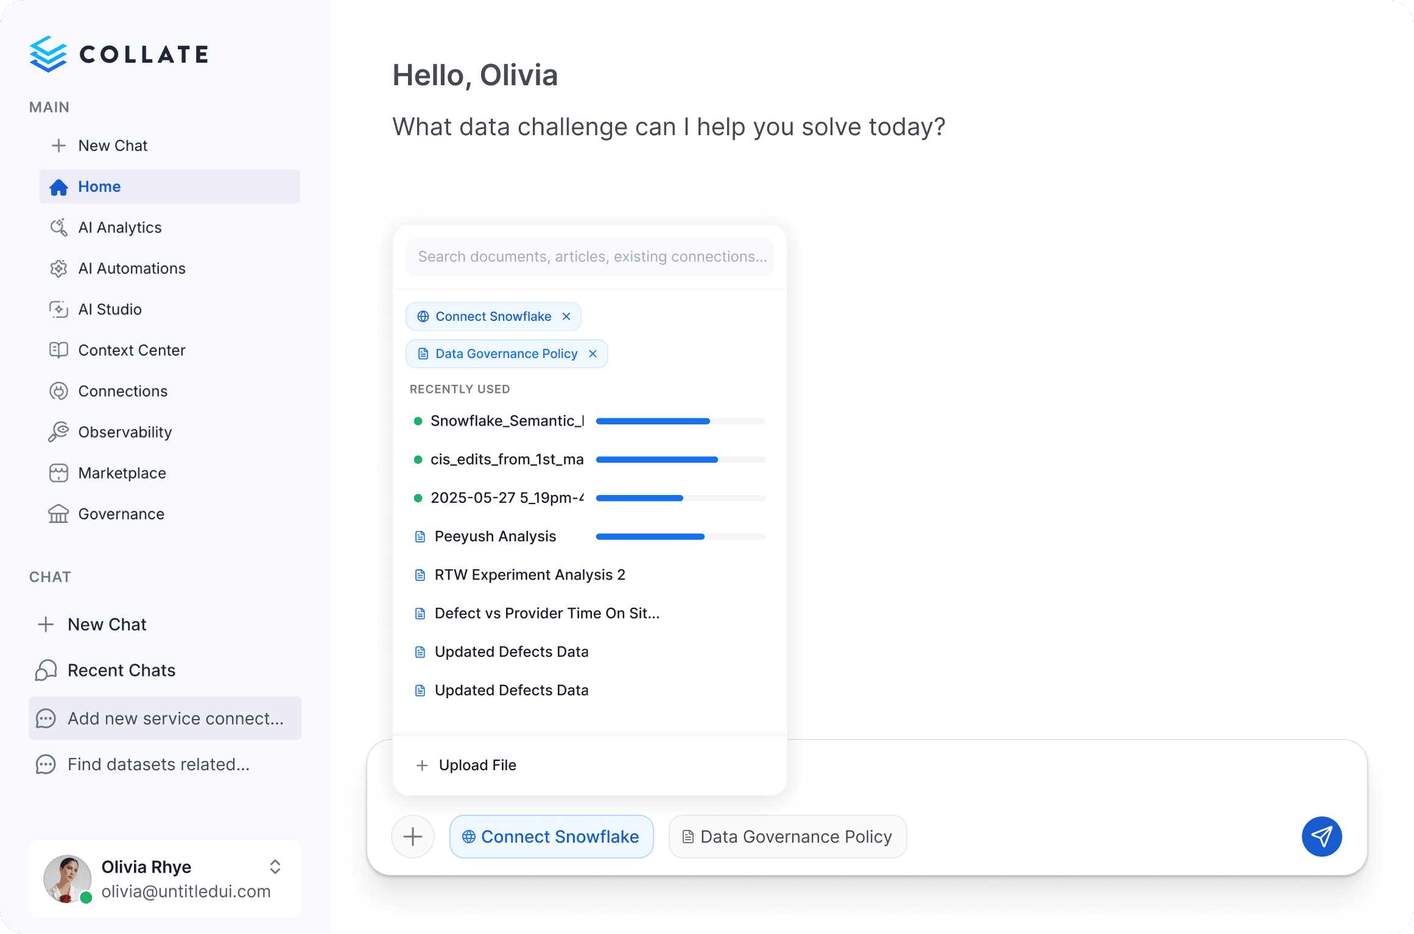This screenshot has width=1414, height=934.
Task: Expand the Olivia Rhye account switcher chevron
Action: [x=275, y=867]
